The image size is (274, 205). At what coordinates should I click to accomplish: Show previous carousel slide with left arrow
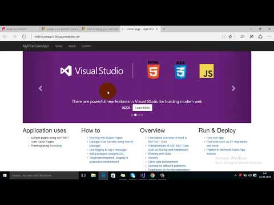coord(41,88)
